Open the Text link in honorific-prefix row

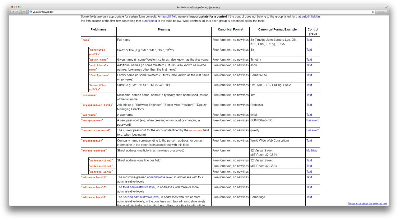(309, 50)
